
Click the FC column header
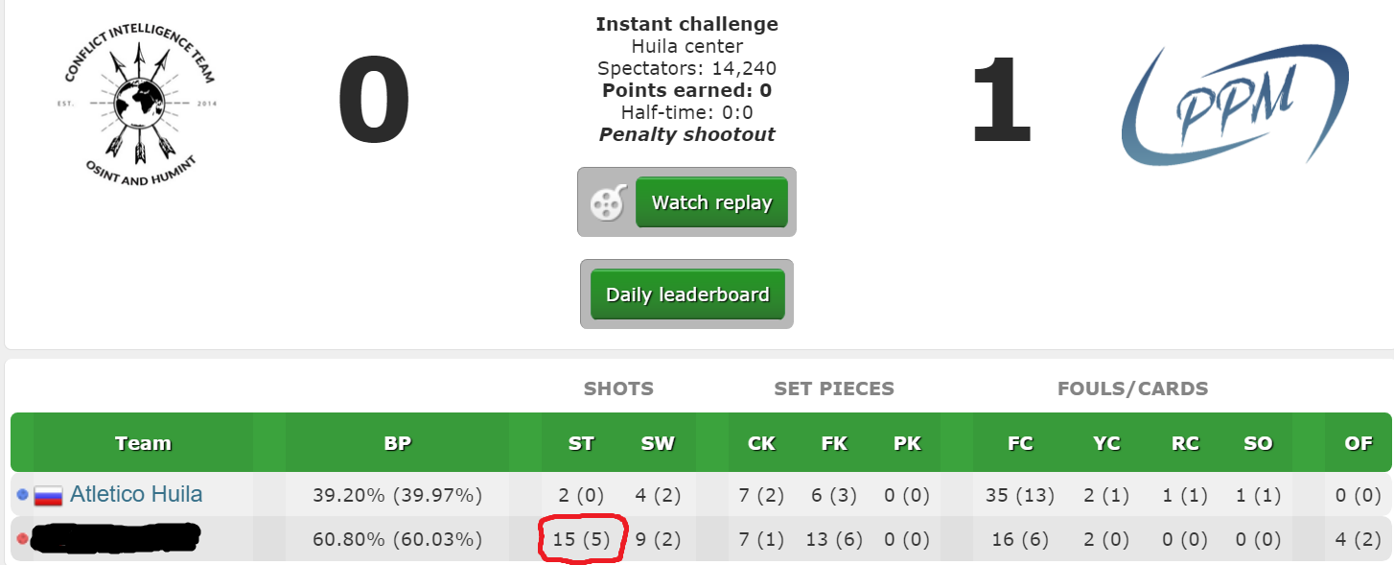pyautogui.click(x=1020, y=443)
